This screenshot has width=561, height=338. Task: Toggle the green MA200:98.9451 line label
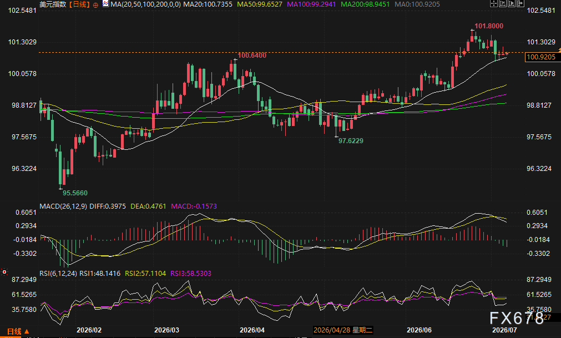(365, 4)
